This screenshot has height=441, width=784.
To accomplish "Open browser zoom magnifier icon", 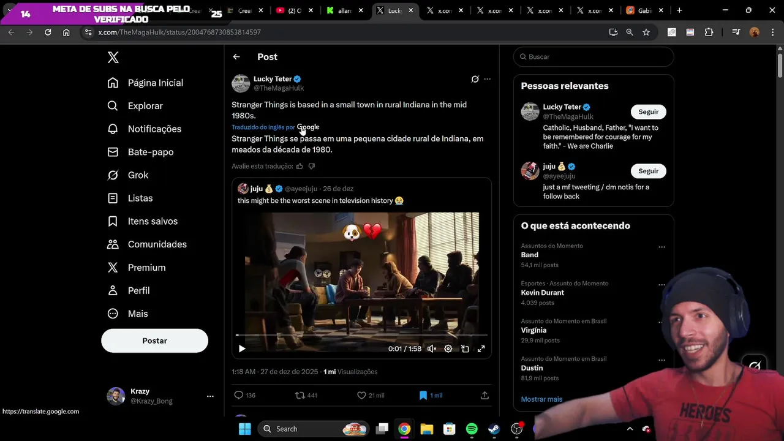I will coord(630,32).
